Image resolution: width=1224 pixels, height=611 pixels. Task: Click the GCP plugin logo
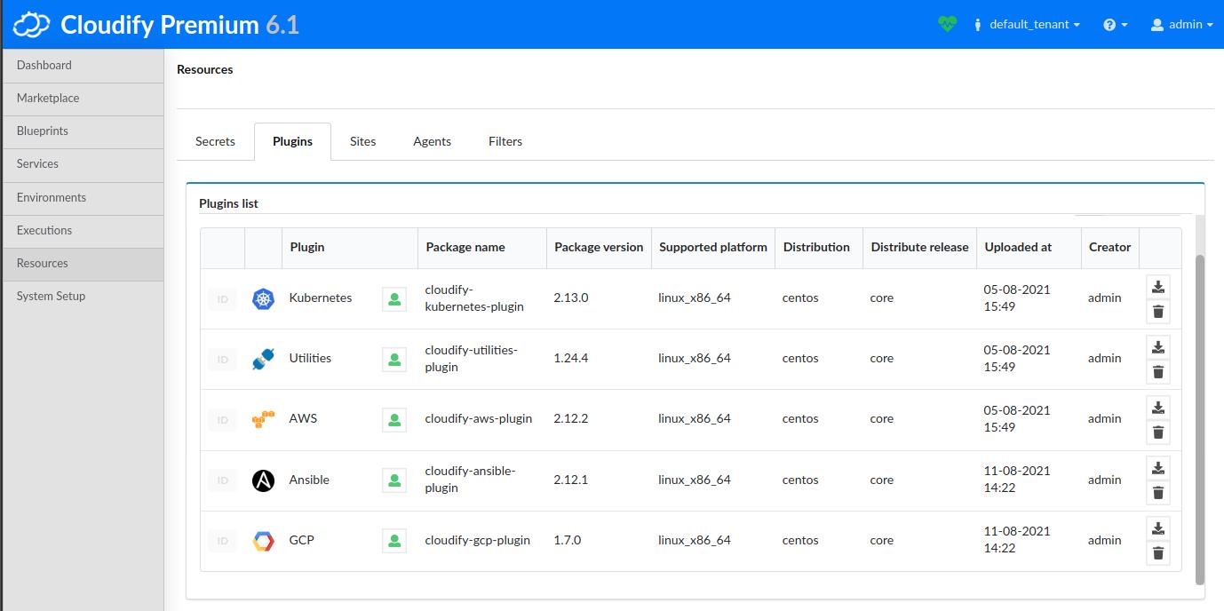coord(262,540)
